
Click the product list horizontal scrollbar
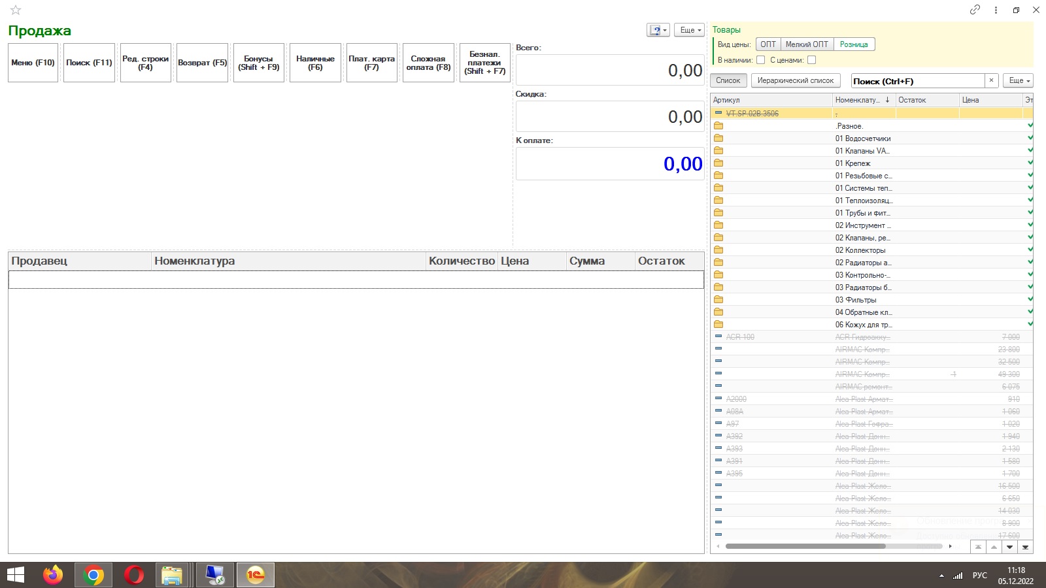[x=805, y=546]
